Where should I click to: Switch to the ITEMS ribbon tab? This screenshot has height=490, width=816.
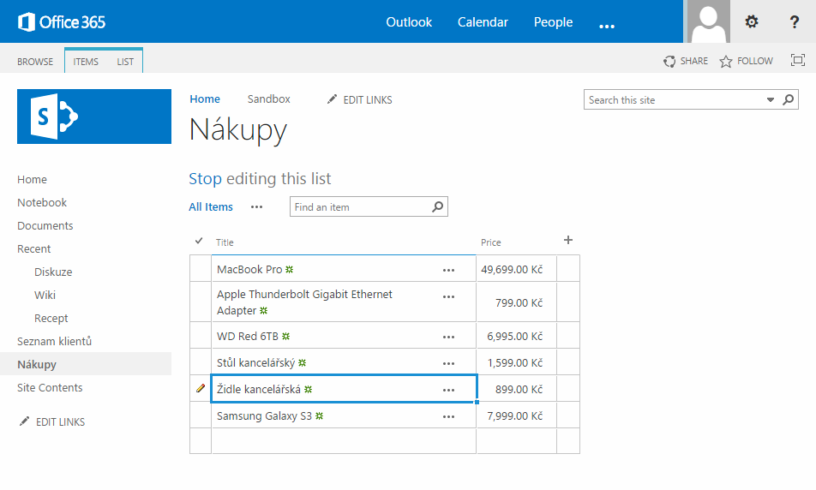point(86,62)
